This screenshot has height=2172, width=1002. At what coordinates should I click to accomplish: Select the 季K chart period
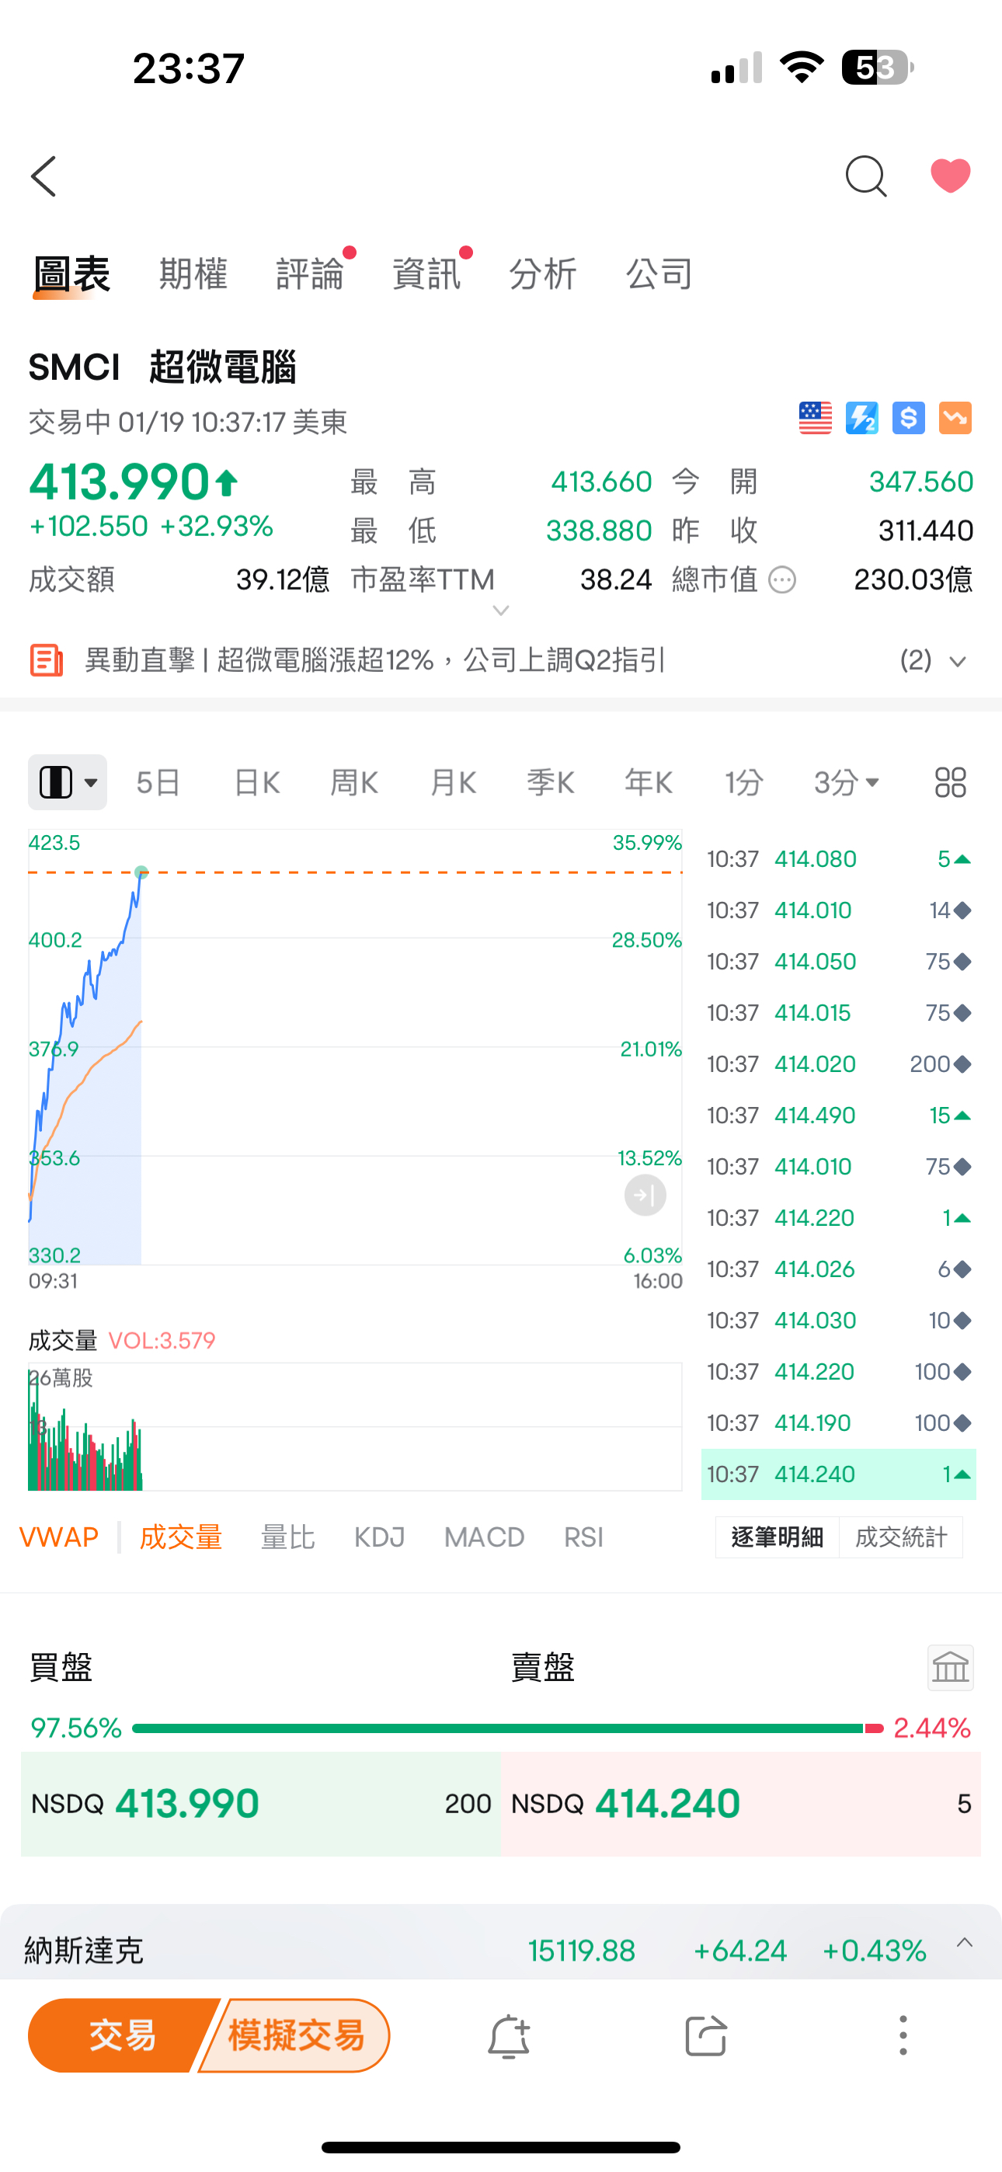[x=551, y=782]
